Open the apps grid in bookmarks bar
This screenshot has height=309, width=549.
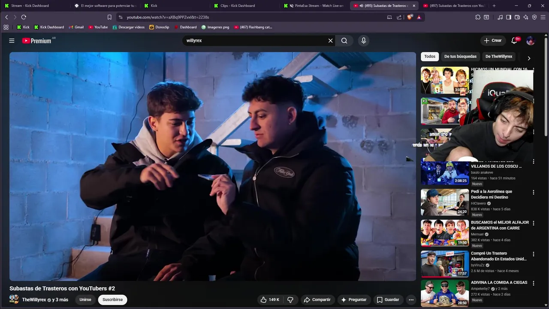(x=6, y=27)
